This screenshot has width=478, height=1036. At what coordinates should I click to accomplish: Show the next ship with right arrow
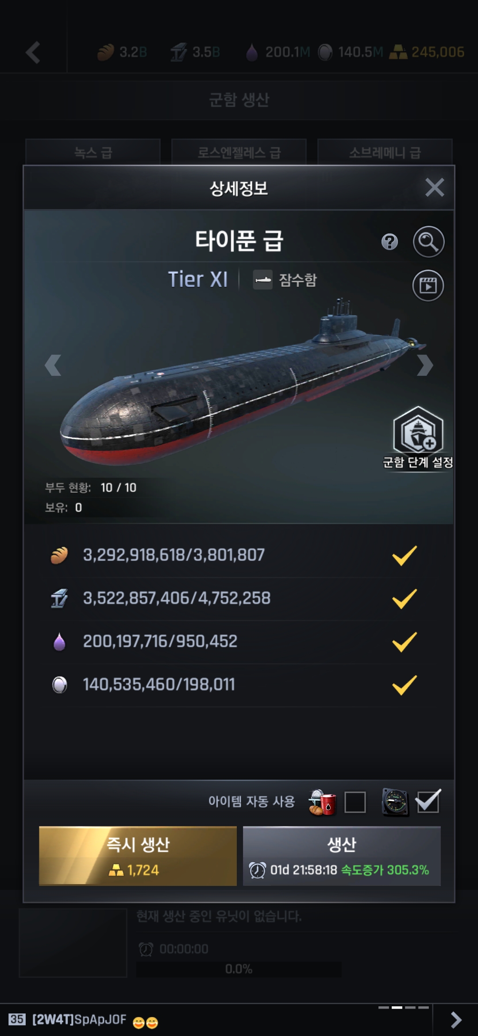(424, 365)
